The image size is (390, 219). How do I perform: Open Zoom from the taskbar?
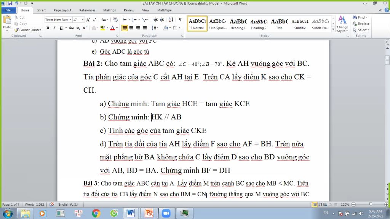click(166, 213)
